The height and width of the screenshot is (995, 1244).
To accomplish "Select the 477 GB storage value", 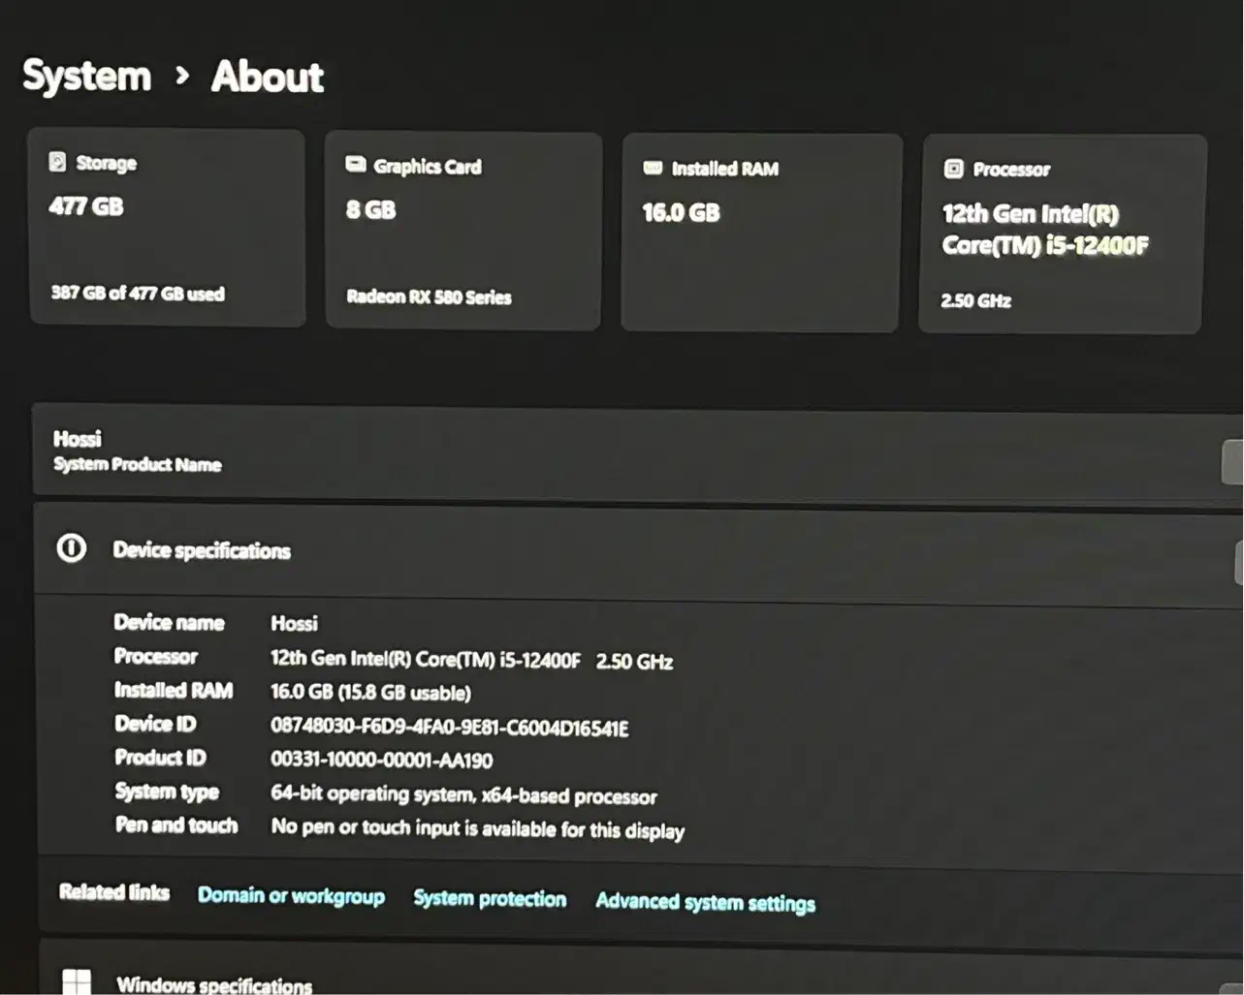I will (86, 206).
